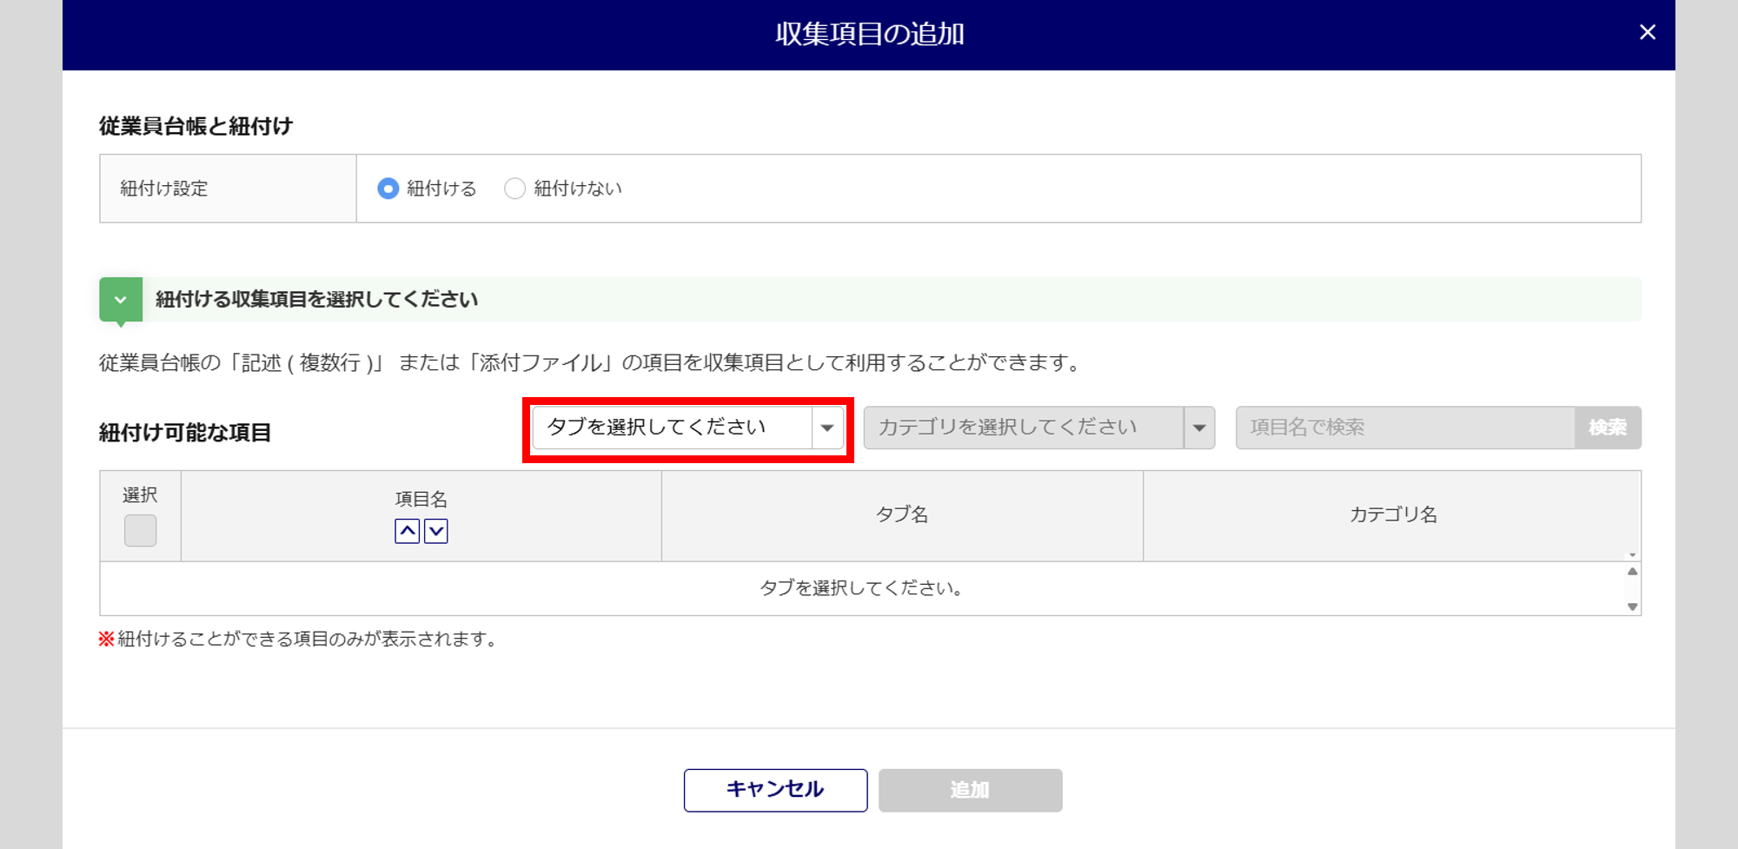1738x849 pixels.
Task: Click the キャンセル button
Action: pos(775,790)
